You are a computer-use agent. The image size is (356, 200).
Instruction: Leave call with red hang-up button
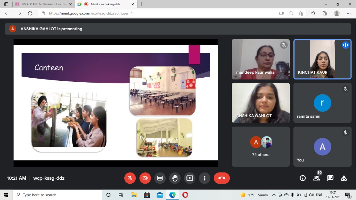click(222, 178)
